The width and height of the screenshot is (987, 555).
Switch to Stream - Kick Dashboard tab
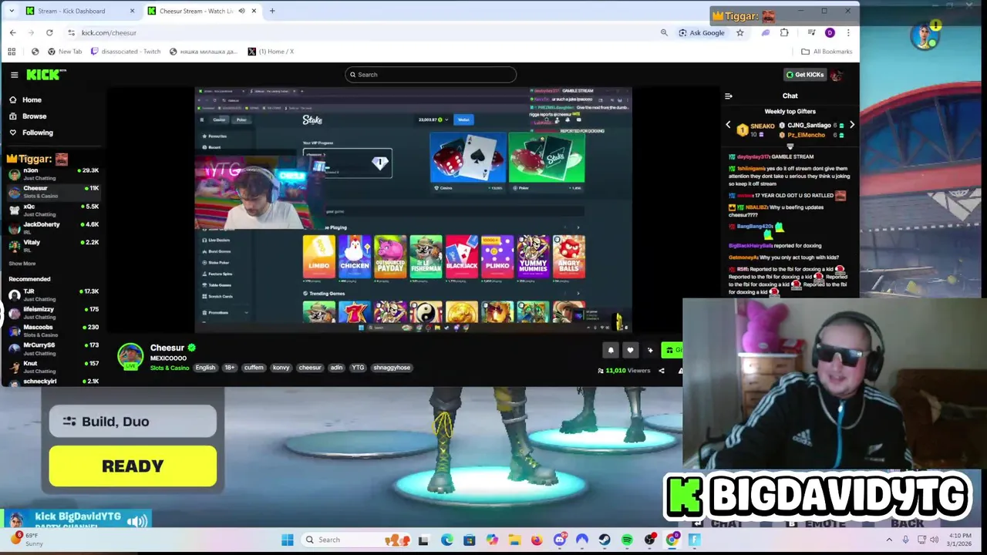pos(71,11)
